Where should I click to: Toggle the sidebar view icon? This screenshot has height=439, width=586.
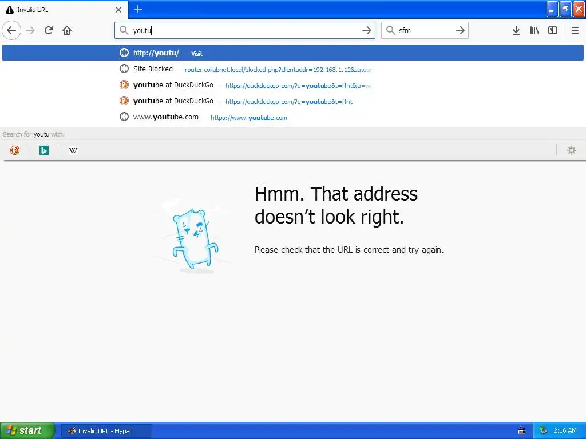pos(553,30)
